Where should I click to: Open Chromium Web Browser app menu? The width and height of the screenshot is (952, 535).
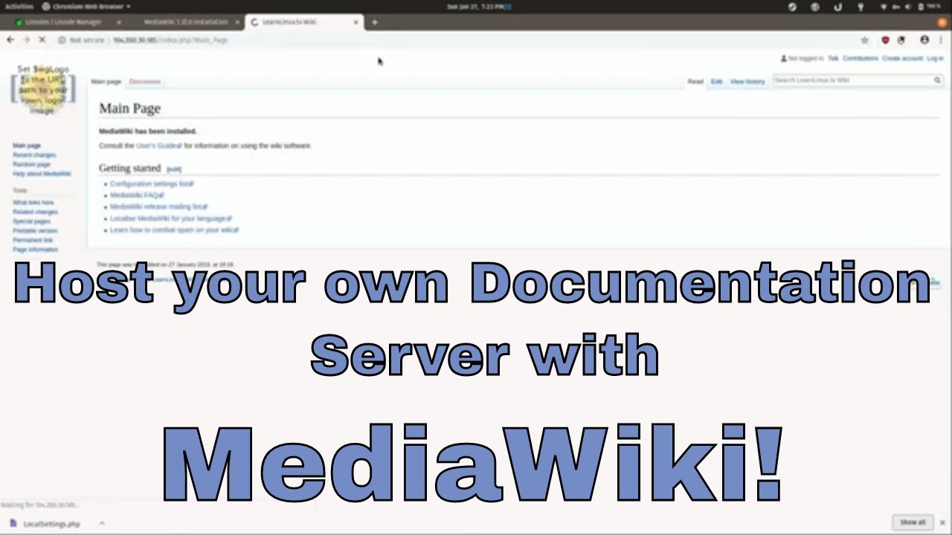(86, 7)
